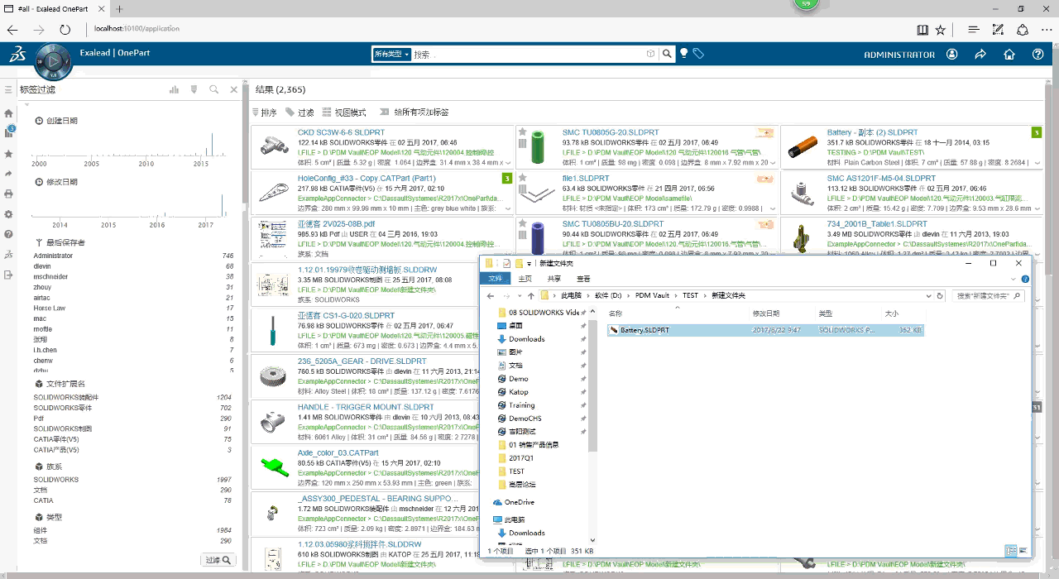Click PDM Vault in Explorer address breadcrumb
This screenshot has width=1059, height=579.
click(x=653, y=295)
